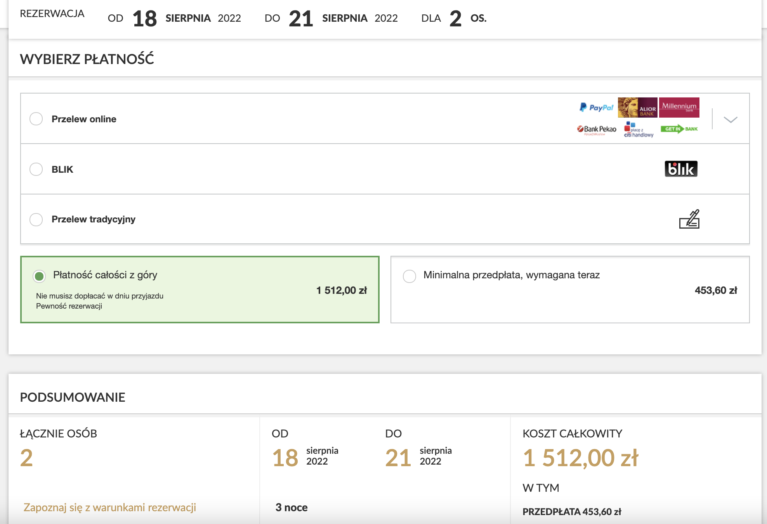This screenshot has height=524, width=767.
Task: Open Zapoznaj się z warunkami rezerwacji link
Action: click(109, 507)
